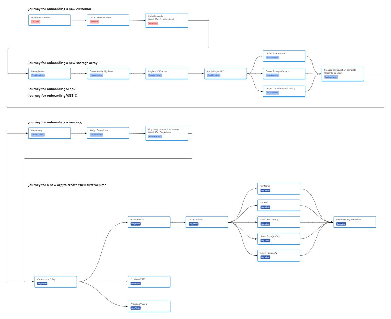Click heading 'Journey for onboarding a new org'

click(55, 122)
